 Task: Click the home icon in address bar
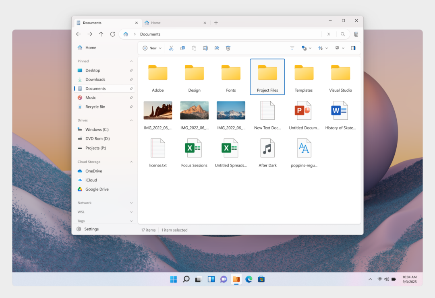[126, 34]
